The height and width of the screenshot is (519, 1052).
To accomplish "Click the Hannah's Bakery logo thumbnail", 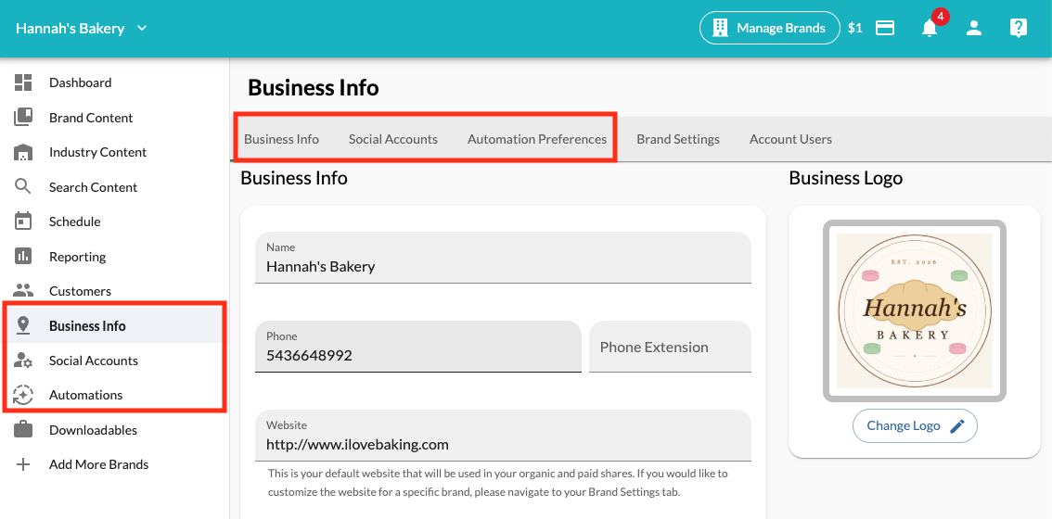I will coord(915,310).
